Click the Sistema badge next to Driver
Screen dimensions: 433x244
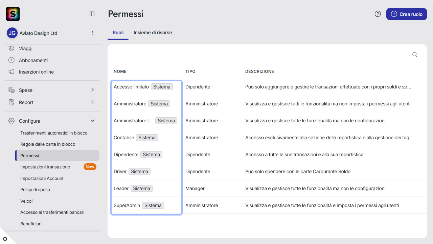pos(140,171)
